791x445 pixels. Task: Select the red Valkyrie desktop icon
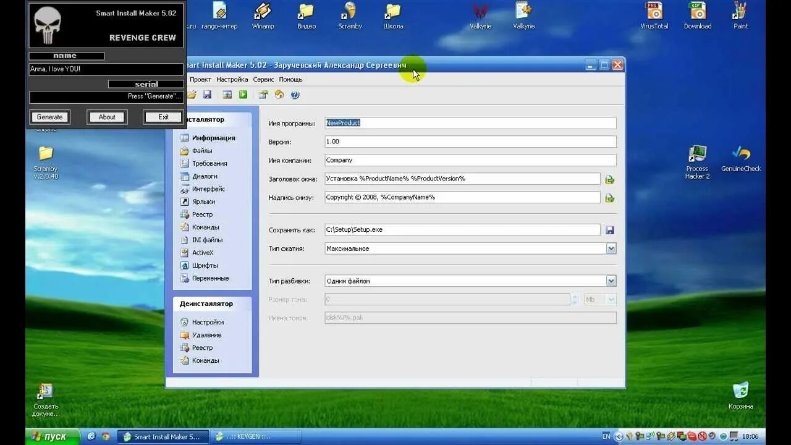tap(481, 15)
